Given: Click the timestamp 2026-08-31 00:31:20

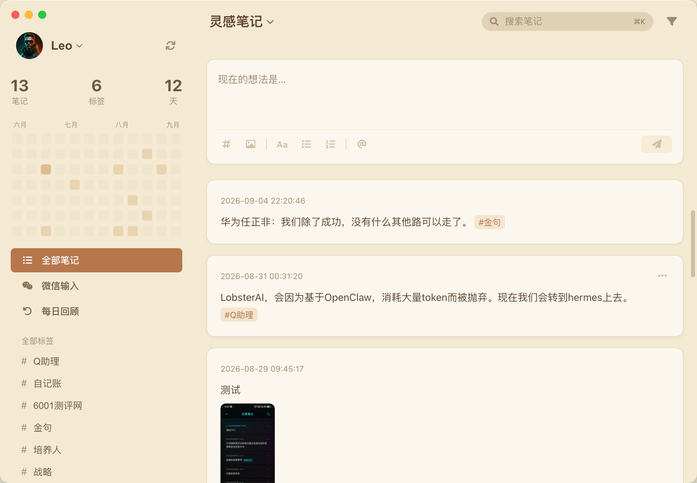Looking at the screenshot, I should pos(261,276).
